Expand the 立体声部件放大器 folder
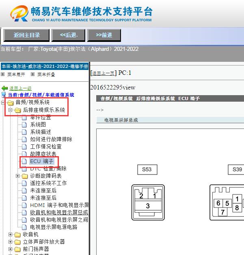This screenshot has width=244, height=255. click(x=10, y=242)
